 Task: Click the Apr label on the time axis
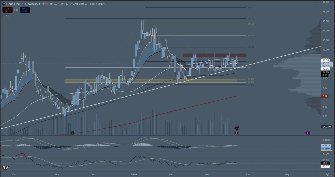click(x=248, y=174)
